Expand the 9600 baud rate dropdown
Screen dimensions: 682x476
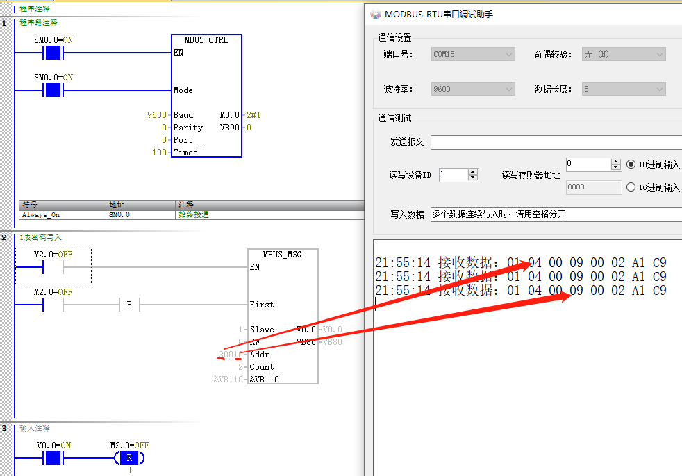pos(472,89)
